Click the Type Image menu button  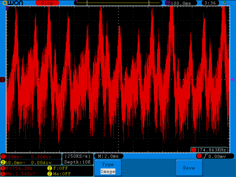point(108,168)
